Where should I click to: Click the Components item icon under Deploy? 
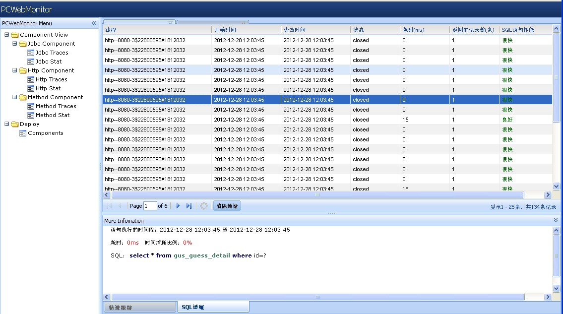pos(23,133)
